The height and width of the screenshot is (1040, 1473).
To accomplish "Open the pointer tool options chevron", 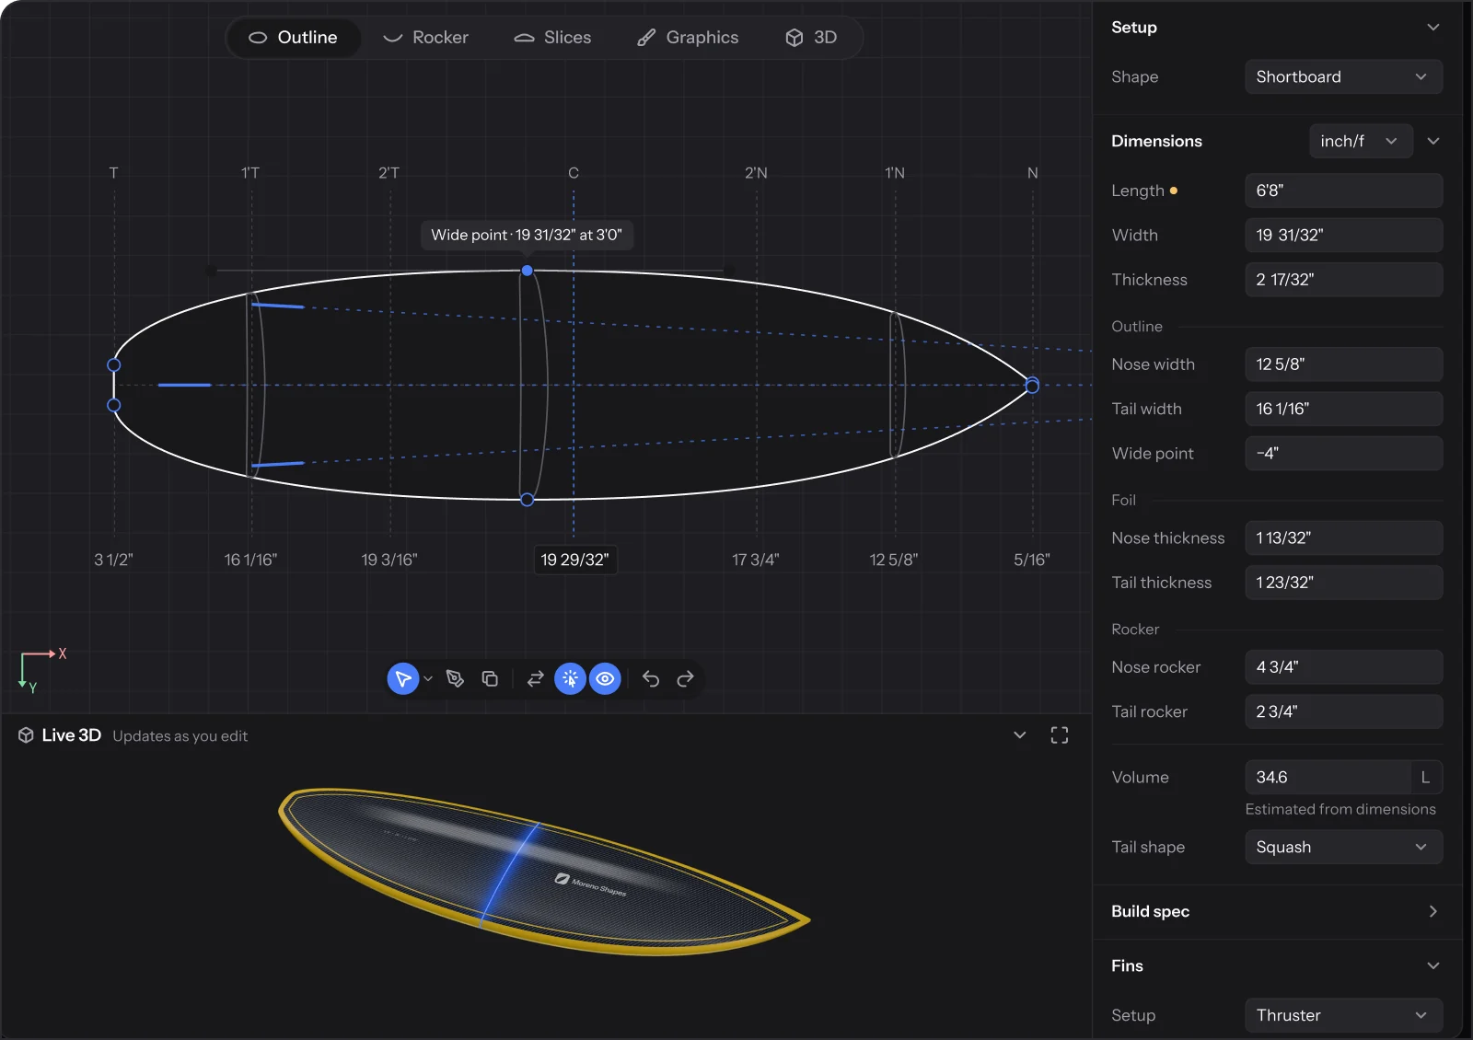I will pos(428,679).
